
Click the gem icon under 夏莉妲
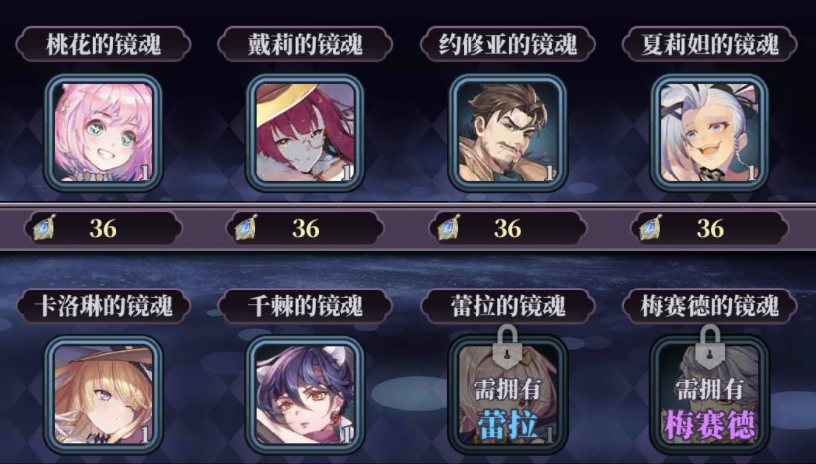tap(650, 228)
